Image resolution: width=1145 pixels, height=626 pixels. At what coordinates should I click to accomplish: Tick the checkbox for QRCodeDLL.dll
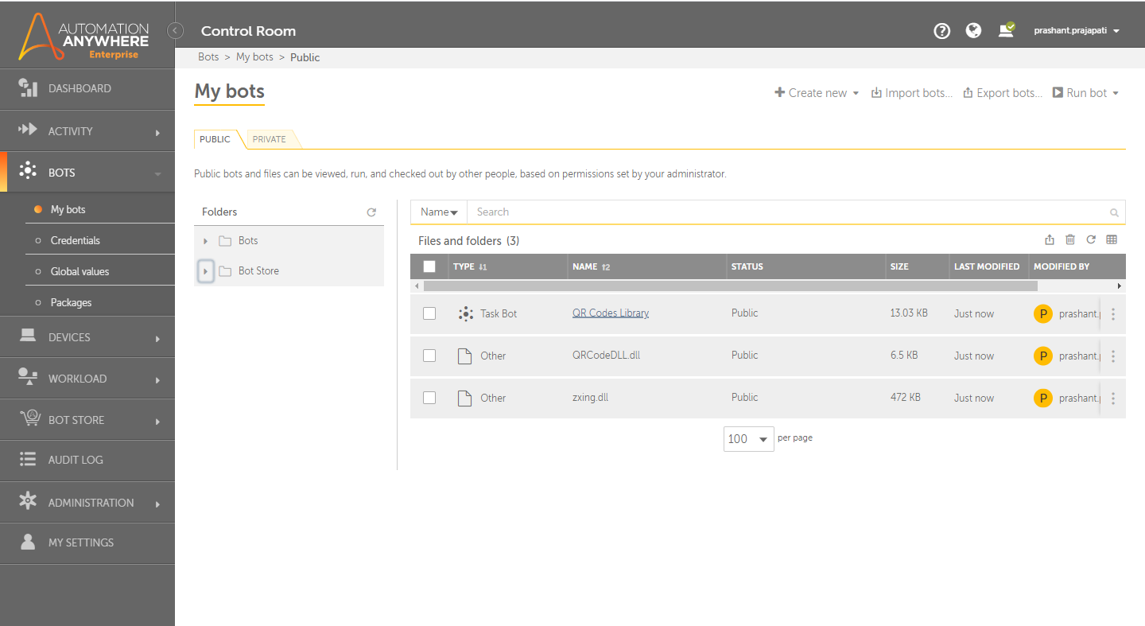[x=429, y=356]
